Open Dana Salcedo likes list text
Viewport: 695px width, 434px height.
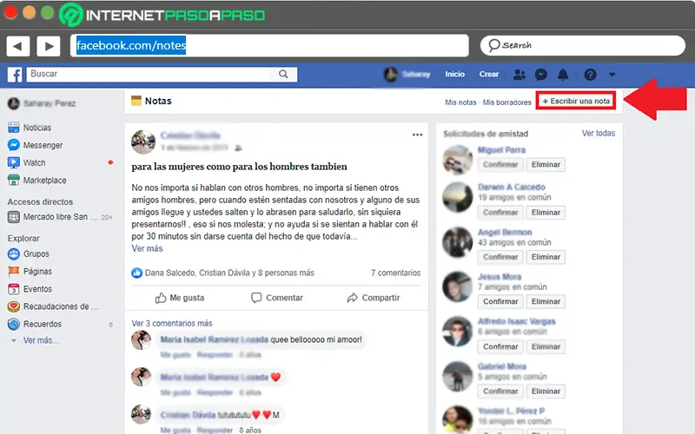pos(229,273)
